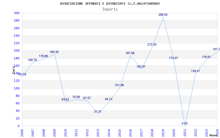
Task: Click the 101.98 data label
Action: [x=119, y=85]
